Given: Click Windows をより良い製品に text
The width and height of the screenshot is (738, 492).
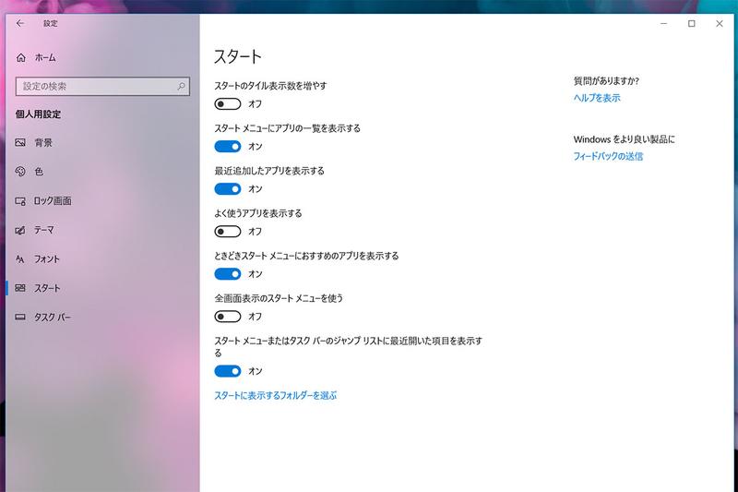Looking at the screenshot, I should [625, 139].
